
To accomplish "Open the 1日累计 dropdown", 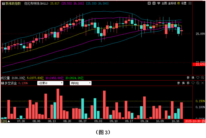I will pos(50,83).
